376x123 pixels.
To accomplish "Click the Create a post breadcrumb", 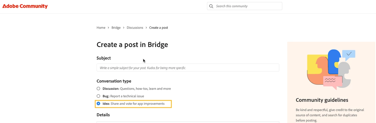I will [x=158, y=28].
